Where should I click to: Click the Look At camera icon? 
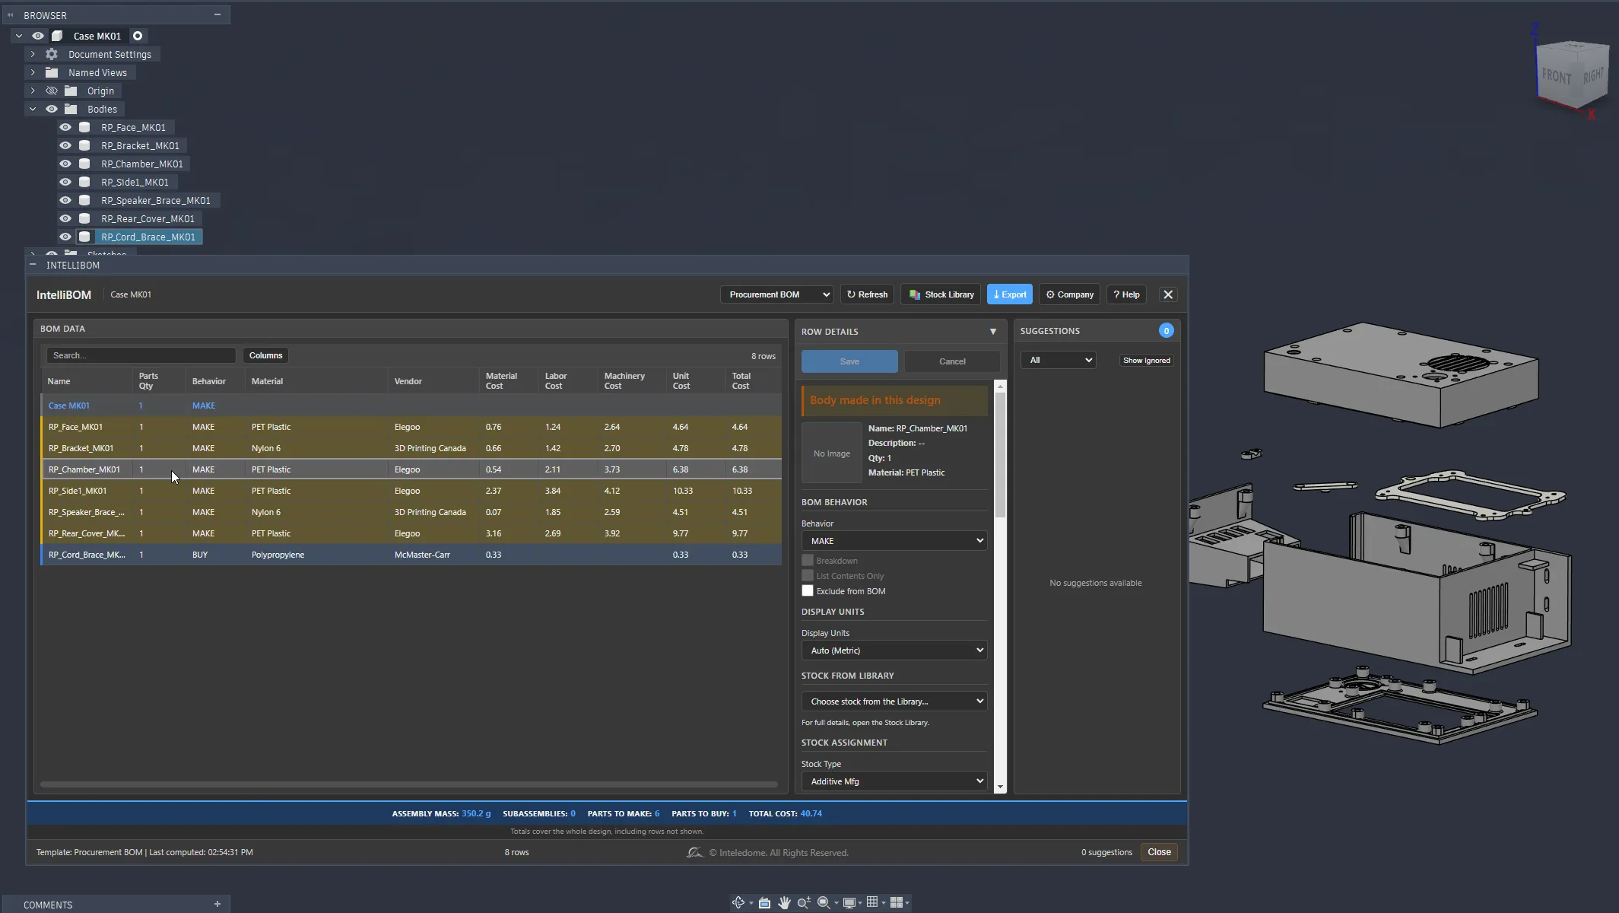pos(764,902)
